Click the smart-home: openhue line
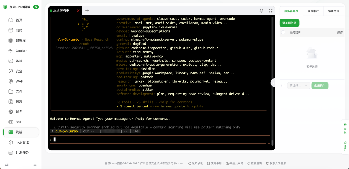Viewport: 349px width, 169px height. coord(134,85)
